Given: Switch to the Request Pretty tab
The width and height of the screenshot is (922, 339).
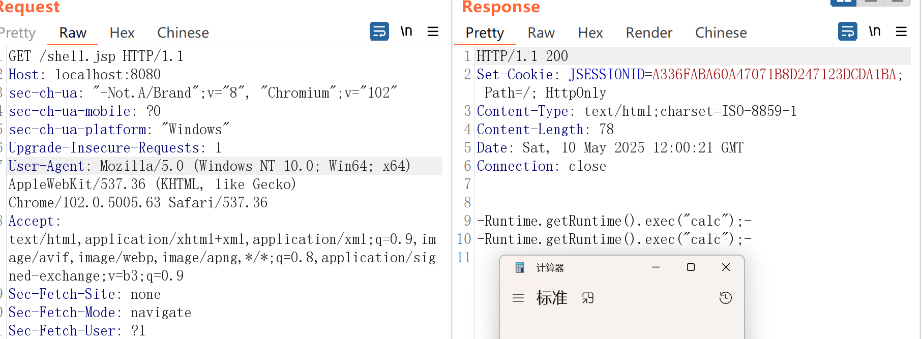Looking at the screenshot, I should pyautogui.click(x=18, y=33).
